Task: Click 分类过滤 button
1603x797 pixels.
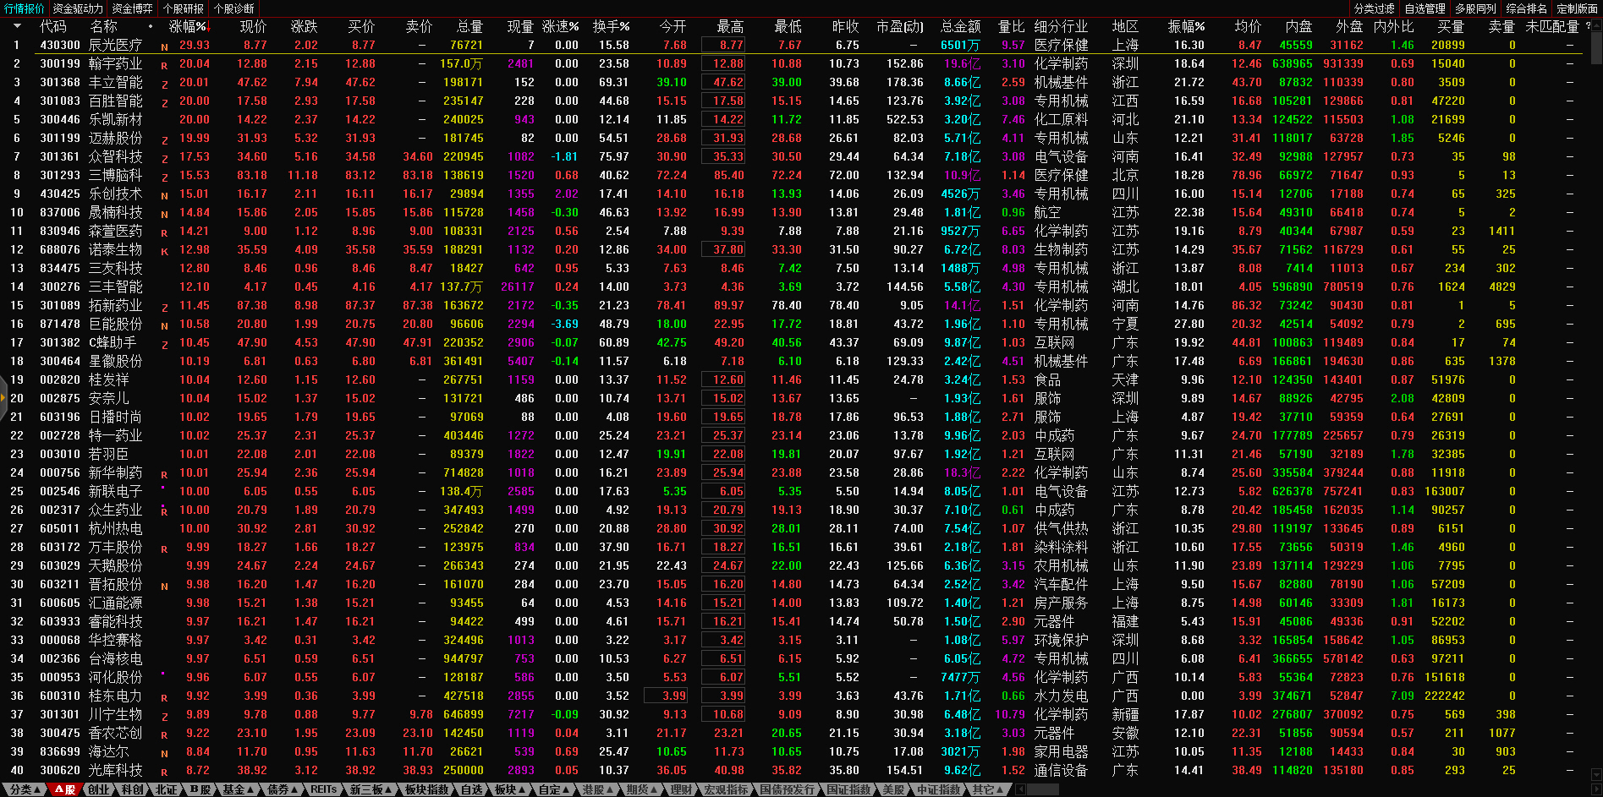Action: click(1374, 8)
